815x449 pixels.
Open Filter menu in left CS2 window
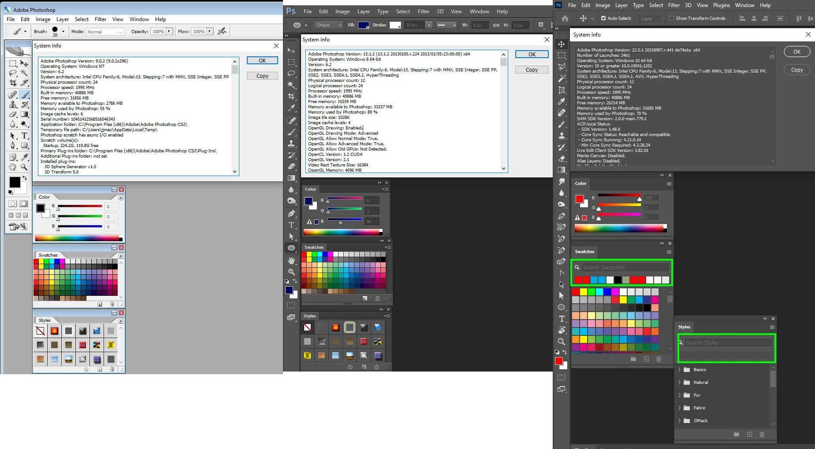tap(100, 19)
